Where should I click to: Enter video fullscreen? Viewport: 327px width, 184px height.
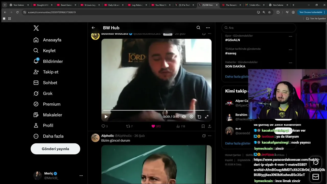pos(207,117)
